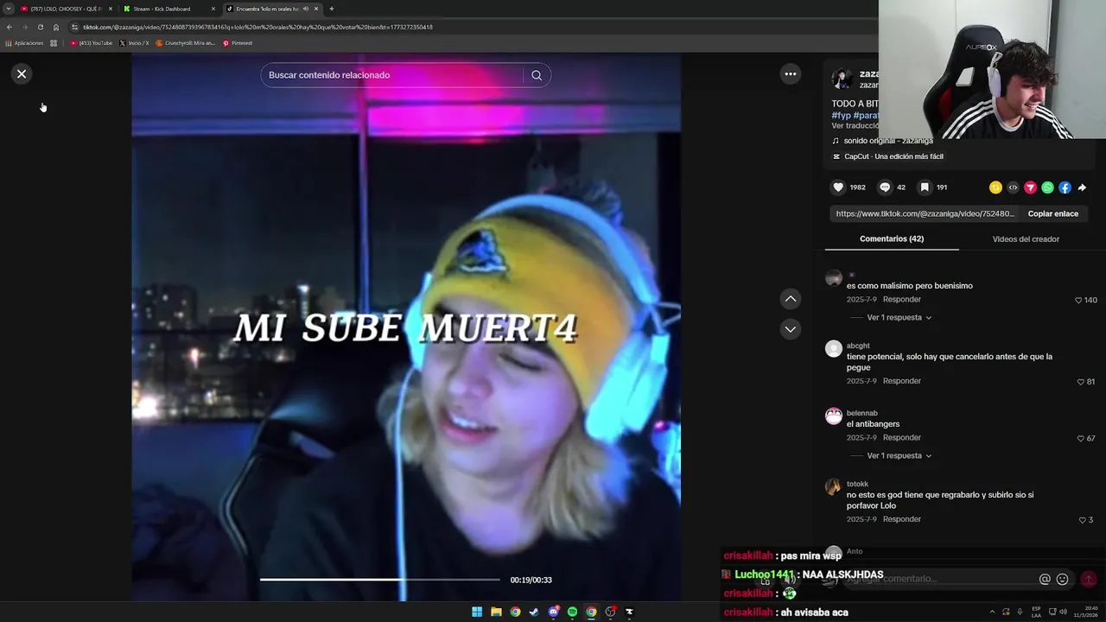The image size is (1106, 622).
Task: Mute the TikTok tab audio icon
Action: 306,9
